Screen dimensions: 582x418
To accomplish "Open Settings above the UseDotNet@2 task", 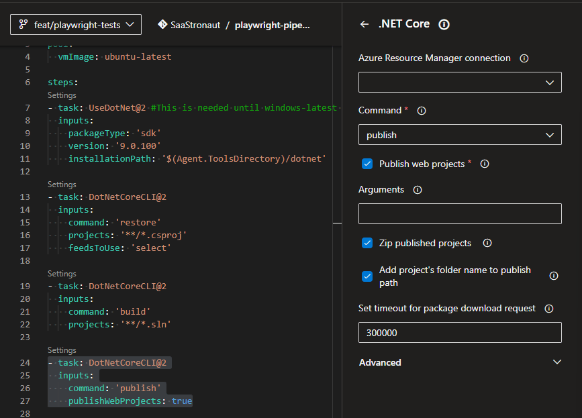I will tap(62, 95).
